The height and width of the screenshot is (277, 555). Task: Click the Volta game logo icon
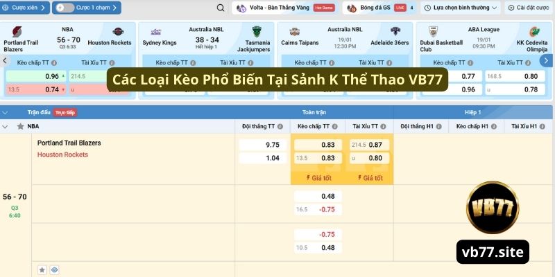point(241,8)
